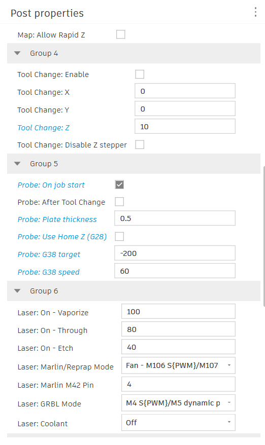Check Tool Change: Enable box
Viewport: 265px width, 445px height.
[x=140, y=74]
